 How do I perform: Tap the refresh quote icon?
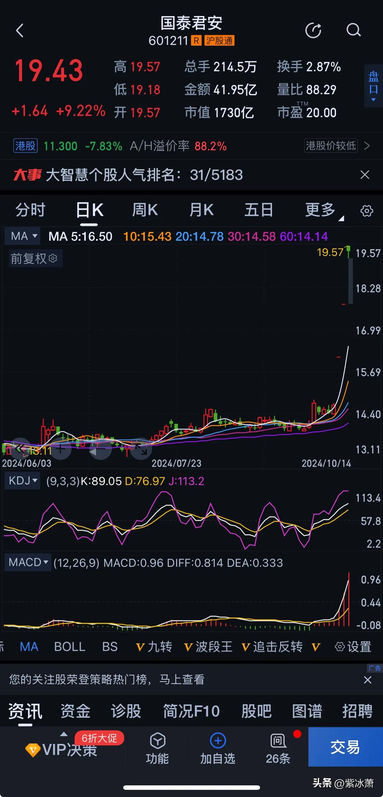(x=313, y=30)
